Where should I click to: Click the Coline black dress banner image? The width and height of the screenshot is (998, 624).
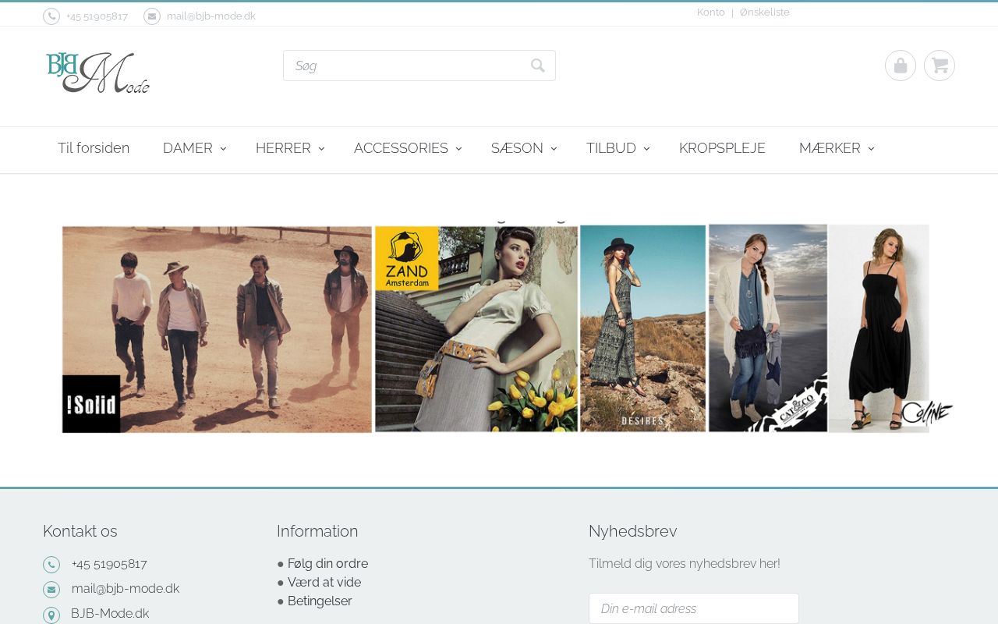point(879,328)
